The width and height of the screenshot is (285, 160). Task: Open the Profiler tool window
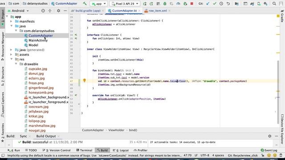141,150
